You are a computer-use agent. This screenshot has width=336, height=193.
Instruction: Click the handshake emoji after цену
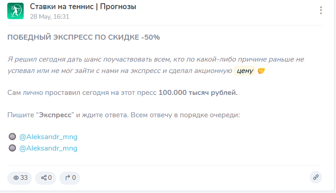click(261, 71)
